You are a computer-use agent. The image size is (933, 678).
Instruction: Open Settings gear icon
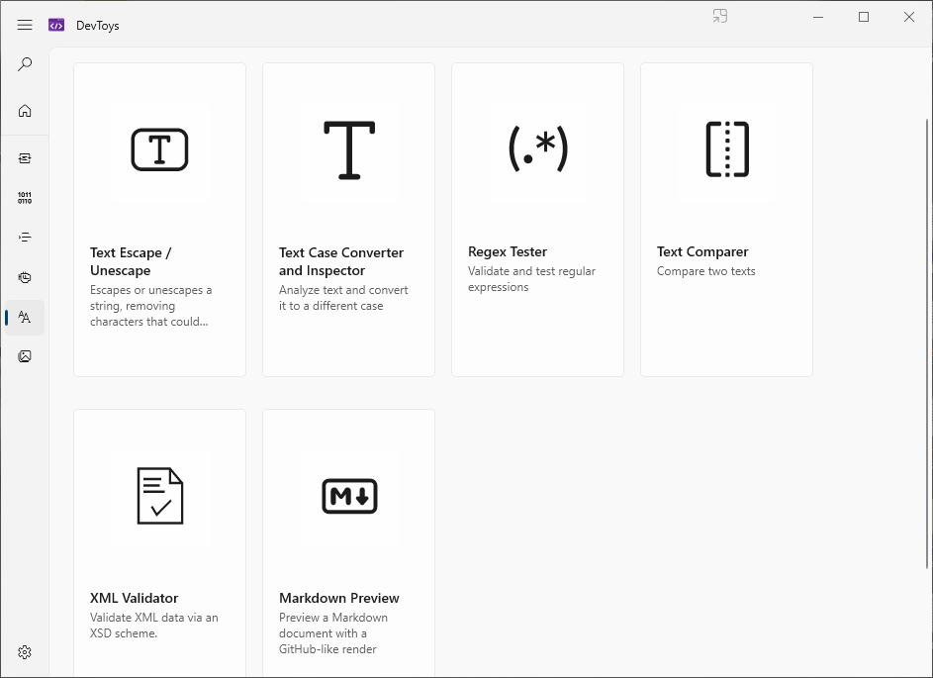25,652
